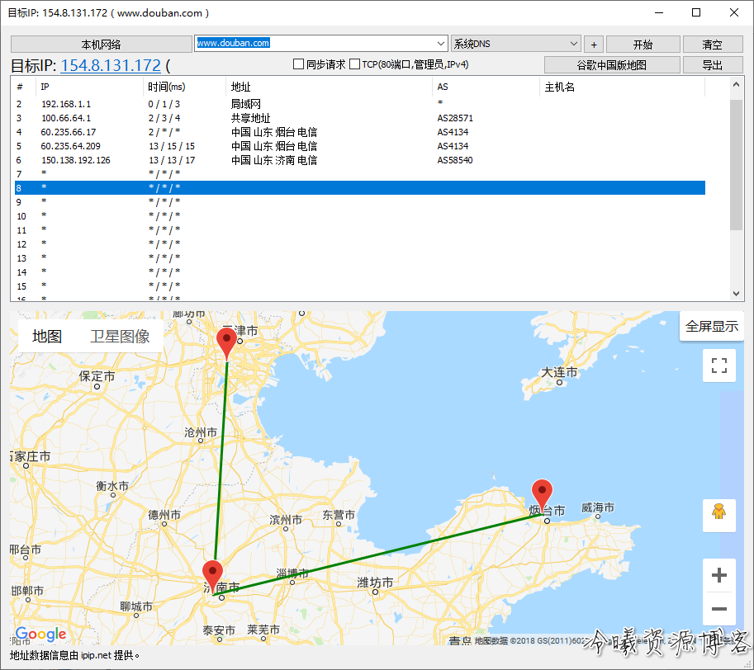The height and width of the screenshot is (670, 754).
Task: Click AS58540 in the AS column
Action: (455, 160)
